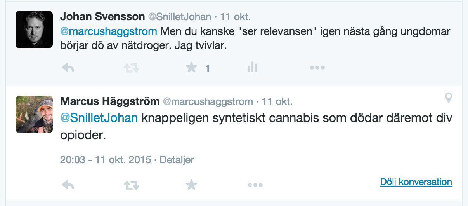Open Detaljer for the tweet
Image resolution: width=468 pixels, height=206 pixels.
point(177,160)
